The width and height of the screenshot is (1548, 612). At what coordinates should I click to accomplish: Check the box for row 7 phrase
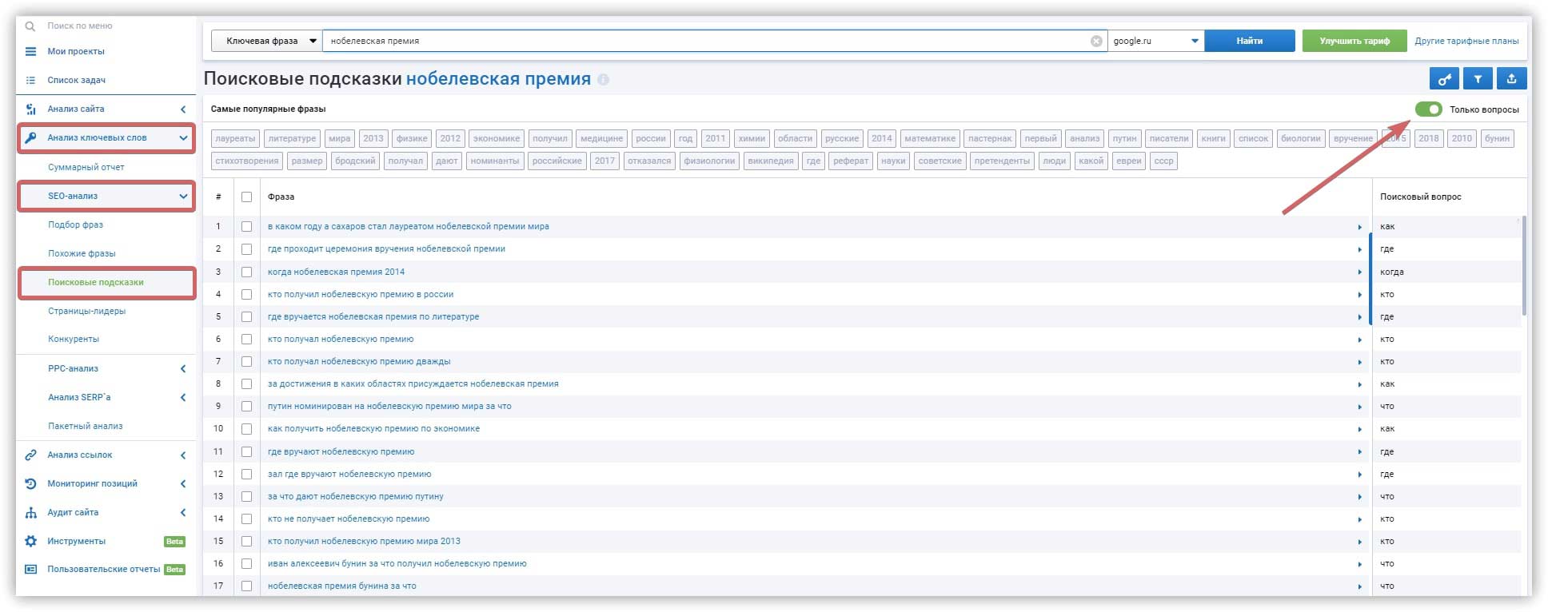246,362
